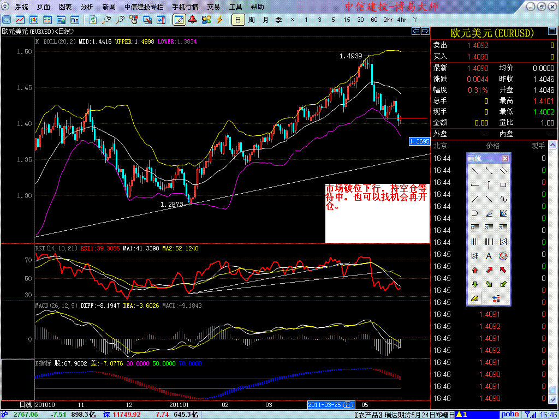Switch to 季 quarterly period

279,20
